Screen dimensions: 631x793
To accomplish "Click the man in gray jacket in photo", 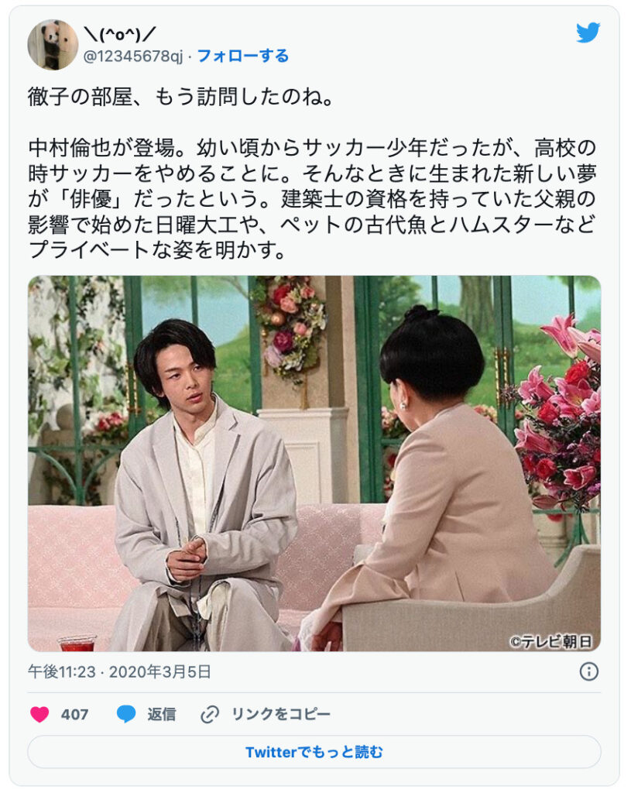I will pos(202,486).
